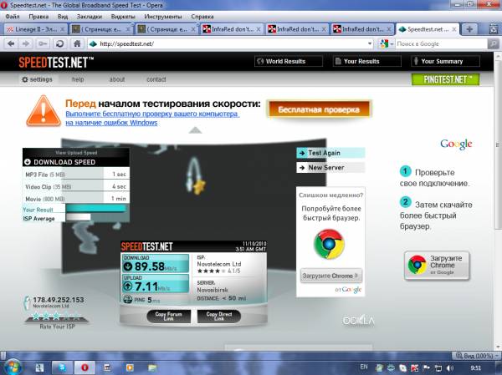Copy Forum Link button
Image resolution: width=502 pixels, height=375 pixels.
pos(169,317)
